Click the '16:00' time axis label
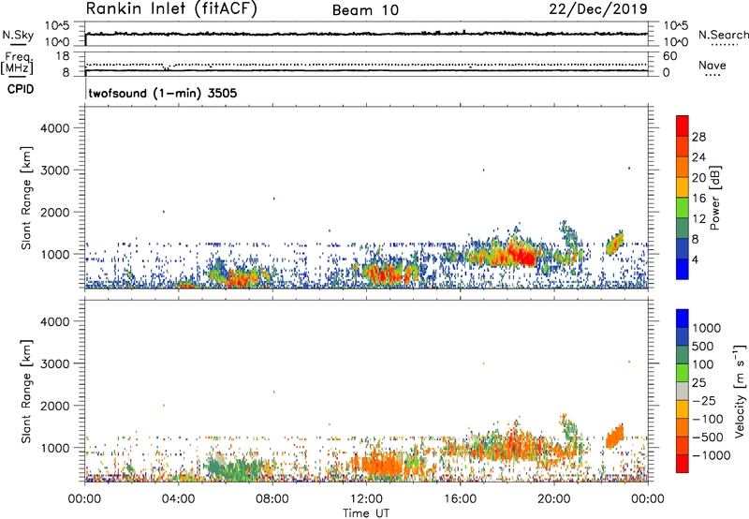 click(x=460, y=499)
